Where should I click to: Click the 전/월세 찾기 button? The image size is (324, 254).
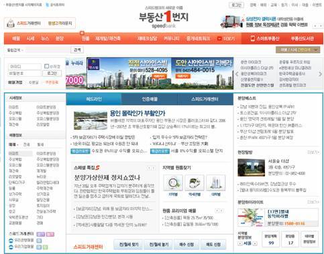tap(129, 245)
